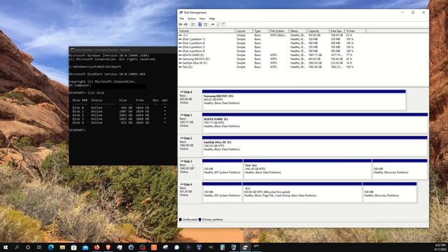Viewport: 448px width, 252px height.
Task: Click the Properties toolbar icon with red mark
Action: click(218, 24)
